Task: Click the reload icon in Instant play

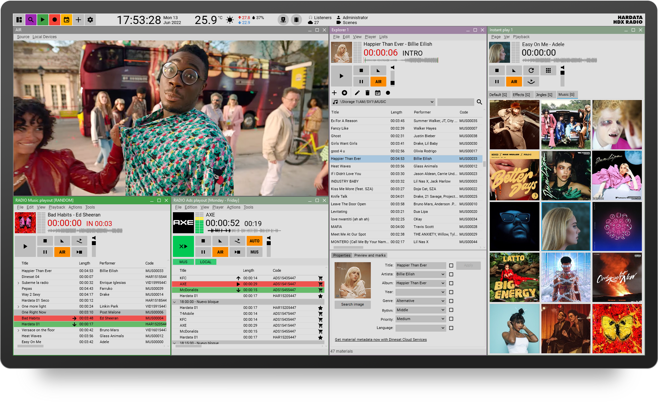Action: click(531, 70)
